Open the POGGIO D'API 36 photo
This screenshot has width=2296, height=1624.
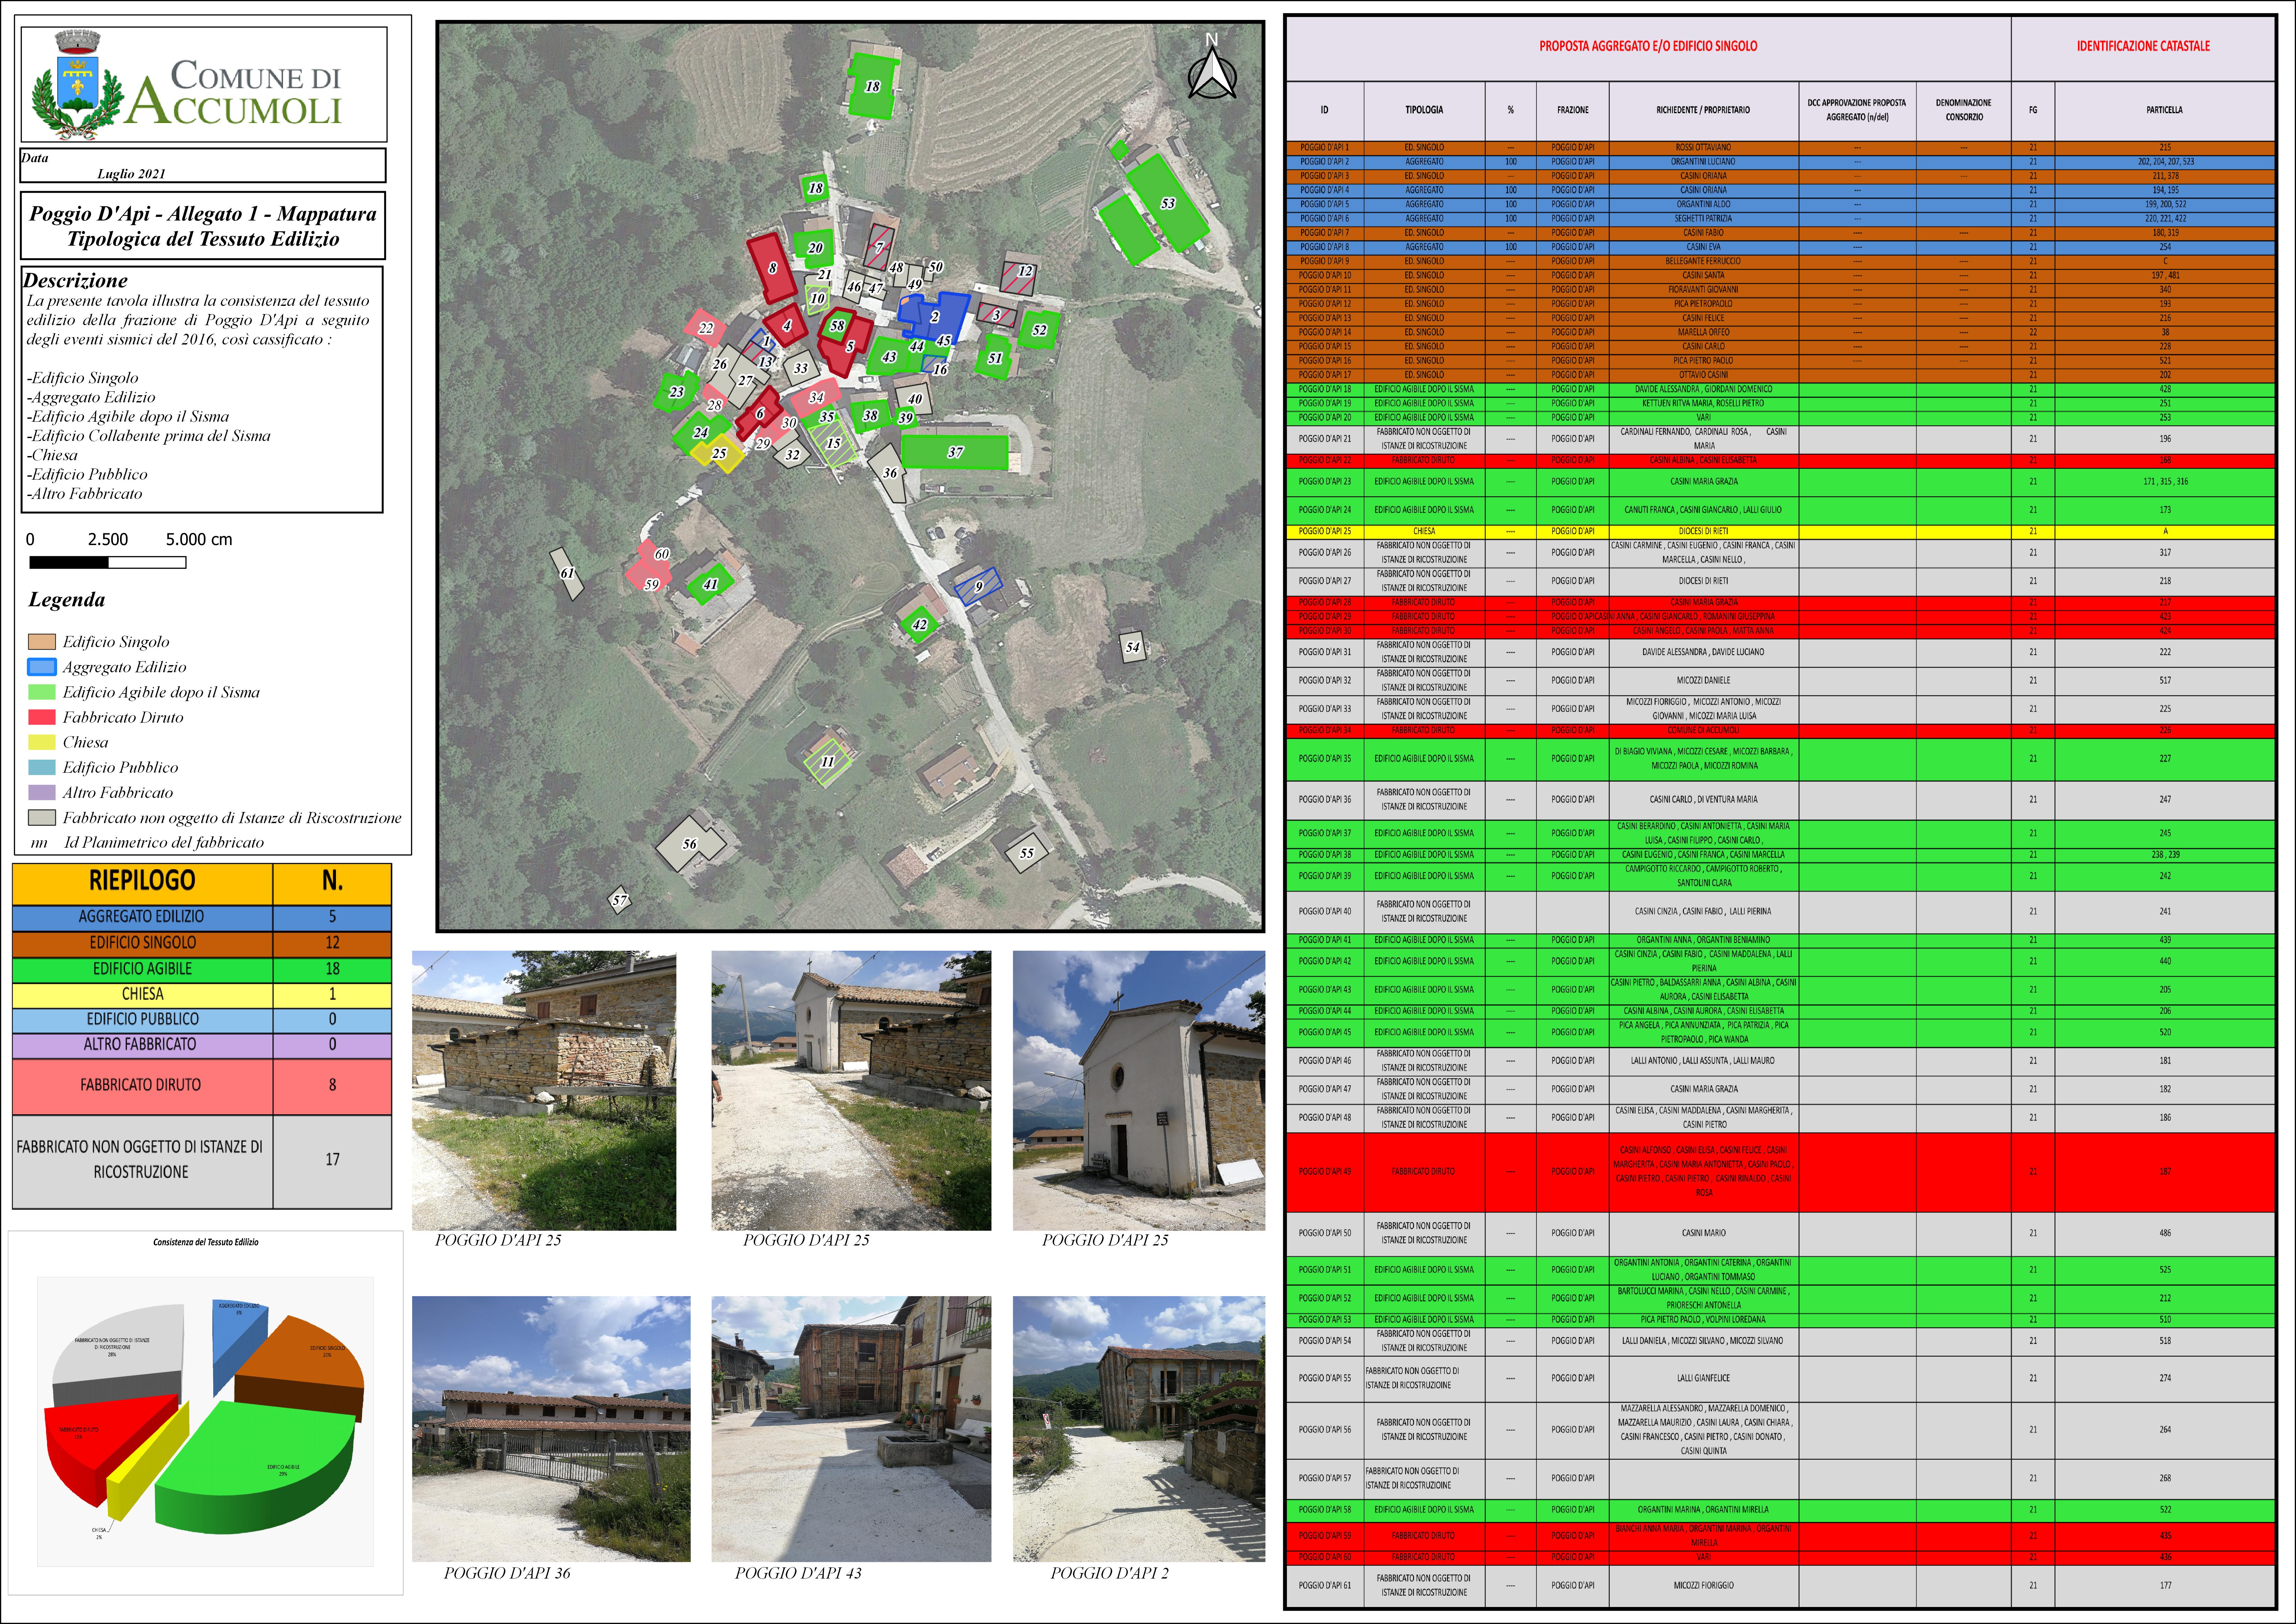[551, 1429]
